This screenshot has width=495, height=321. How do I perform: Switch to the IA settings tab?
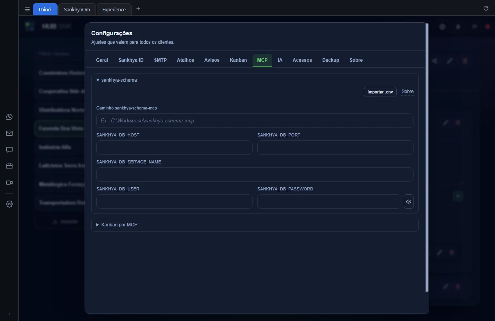(280, 60)
